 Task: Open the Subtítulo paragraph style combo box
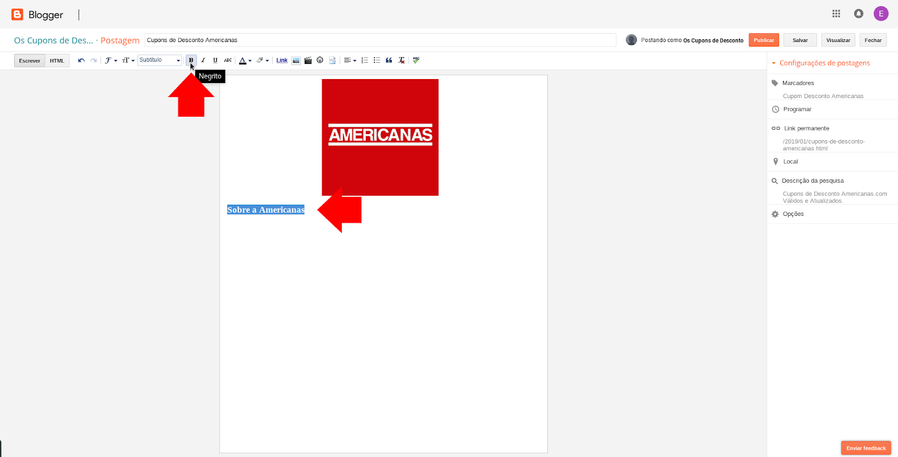160,60
